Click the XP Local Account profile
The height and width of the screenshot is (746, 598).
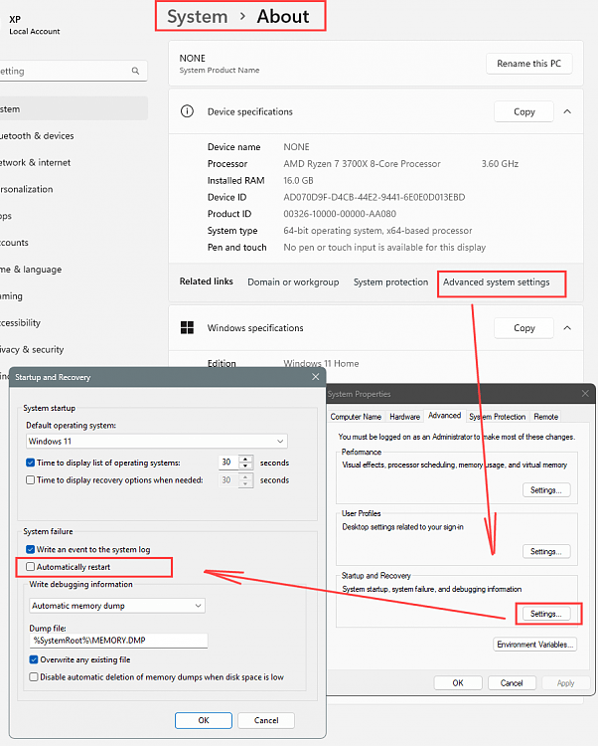point(34,25)
